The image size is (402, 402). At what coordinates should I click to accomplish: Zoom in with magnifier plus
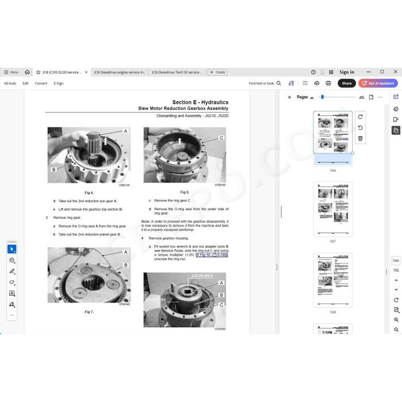(396, 320)
